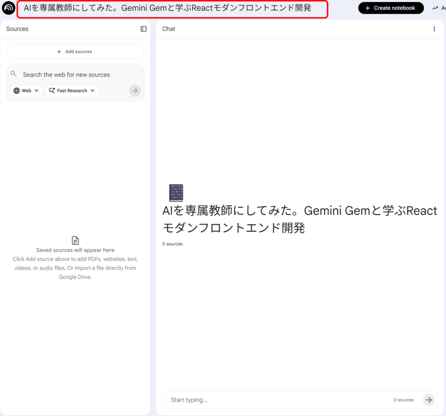Click the Add sources button

[75, 51]
